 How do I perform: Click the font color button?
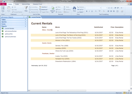pos(96,11)
